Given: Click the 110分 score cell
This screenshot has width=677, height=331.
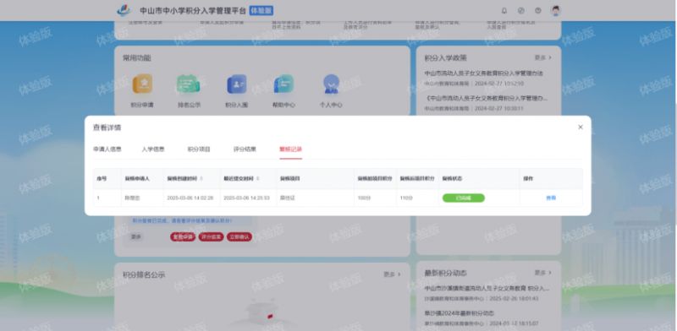Looking at the screenshot, I should (406, 198).
